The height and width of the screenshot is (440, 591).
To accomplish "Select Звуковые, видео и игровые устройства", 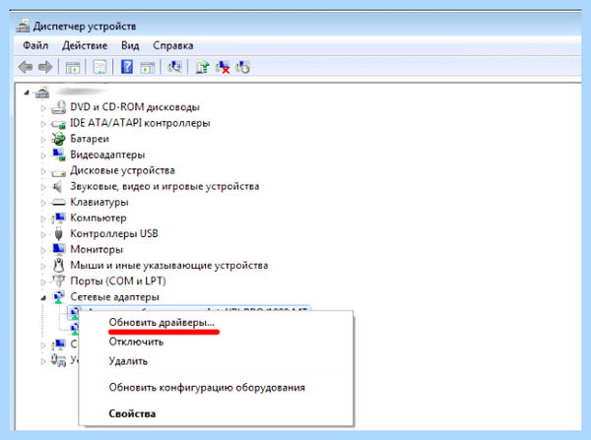I will (x=164, y=186).
